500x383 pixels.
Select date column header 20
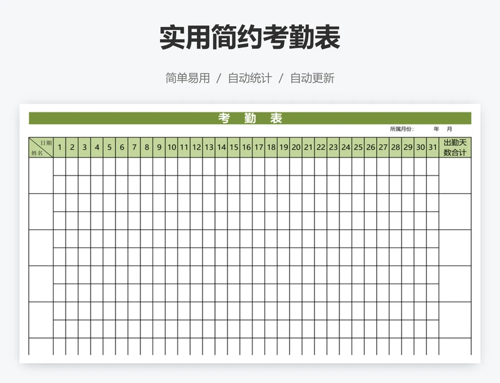click(296, 147)
